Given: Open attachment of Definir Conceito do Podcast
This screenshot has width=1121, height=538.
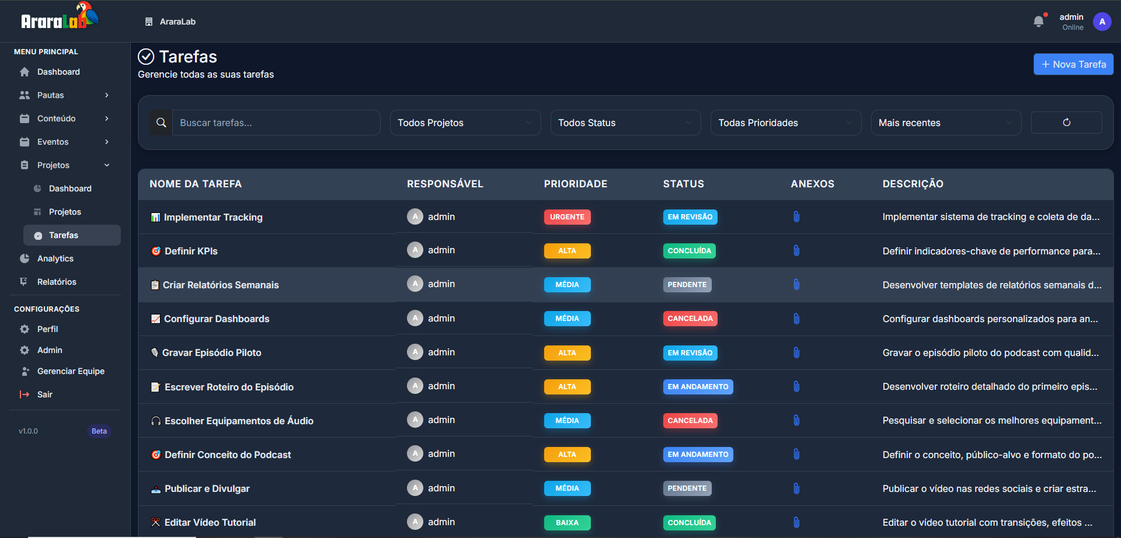Looking at the screenshot, I should coord(796,454).
